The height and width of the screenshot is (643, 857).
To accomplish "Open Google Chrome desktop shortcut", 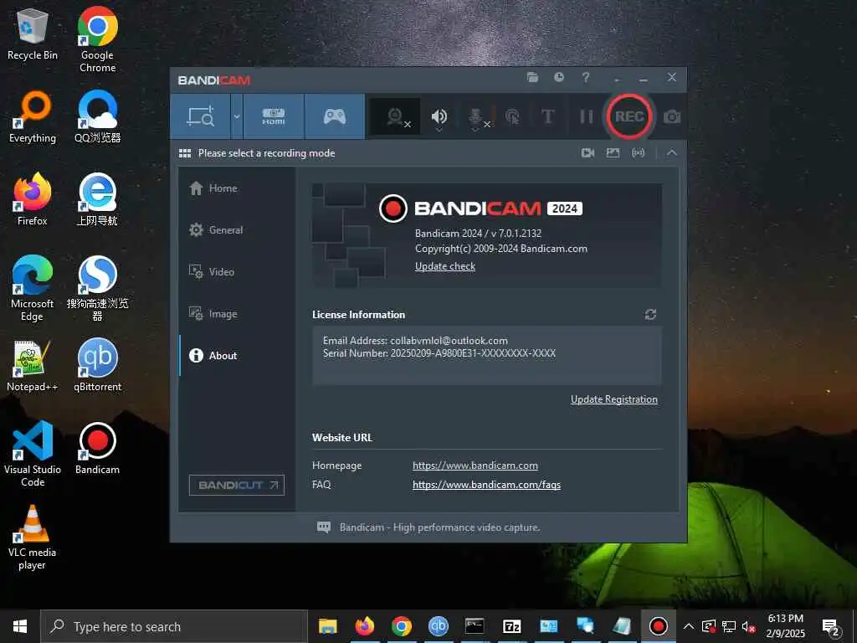I will [97, 39].
